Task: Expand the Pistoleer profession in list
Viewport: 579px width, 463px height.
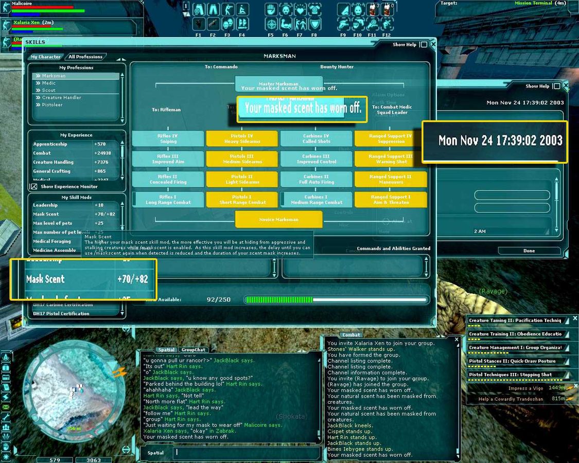Action: 52,105
